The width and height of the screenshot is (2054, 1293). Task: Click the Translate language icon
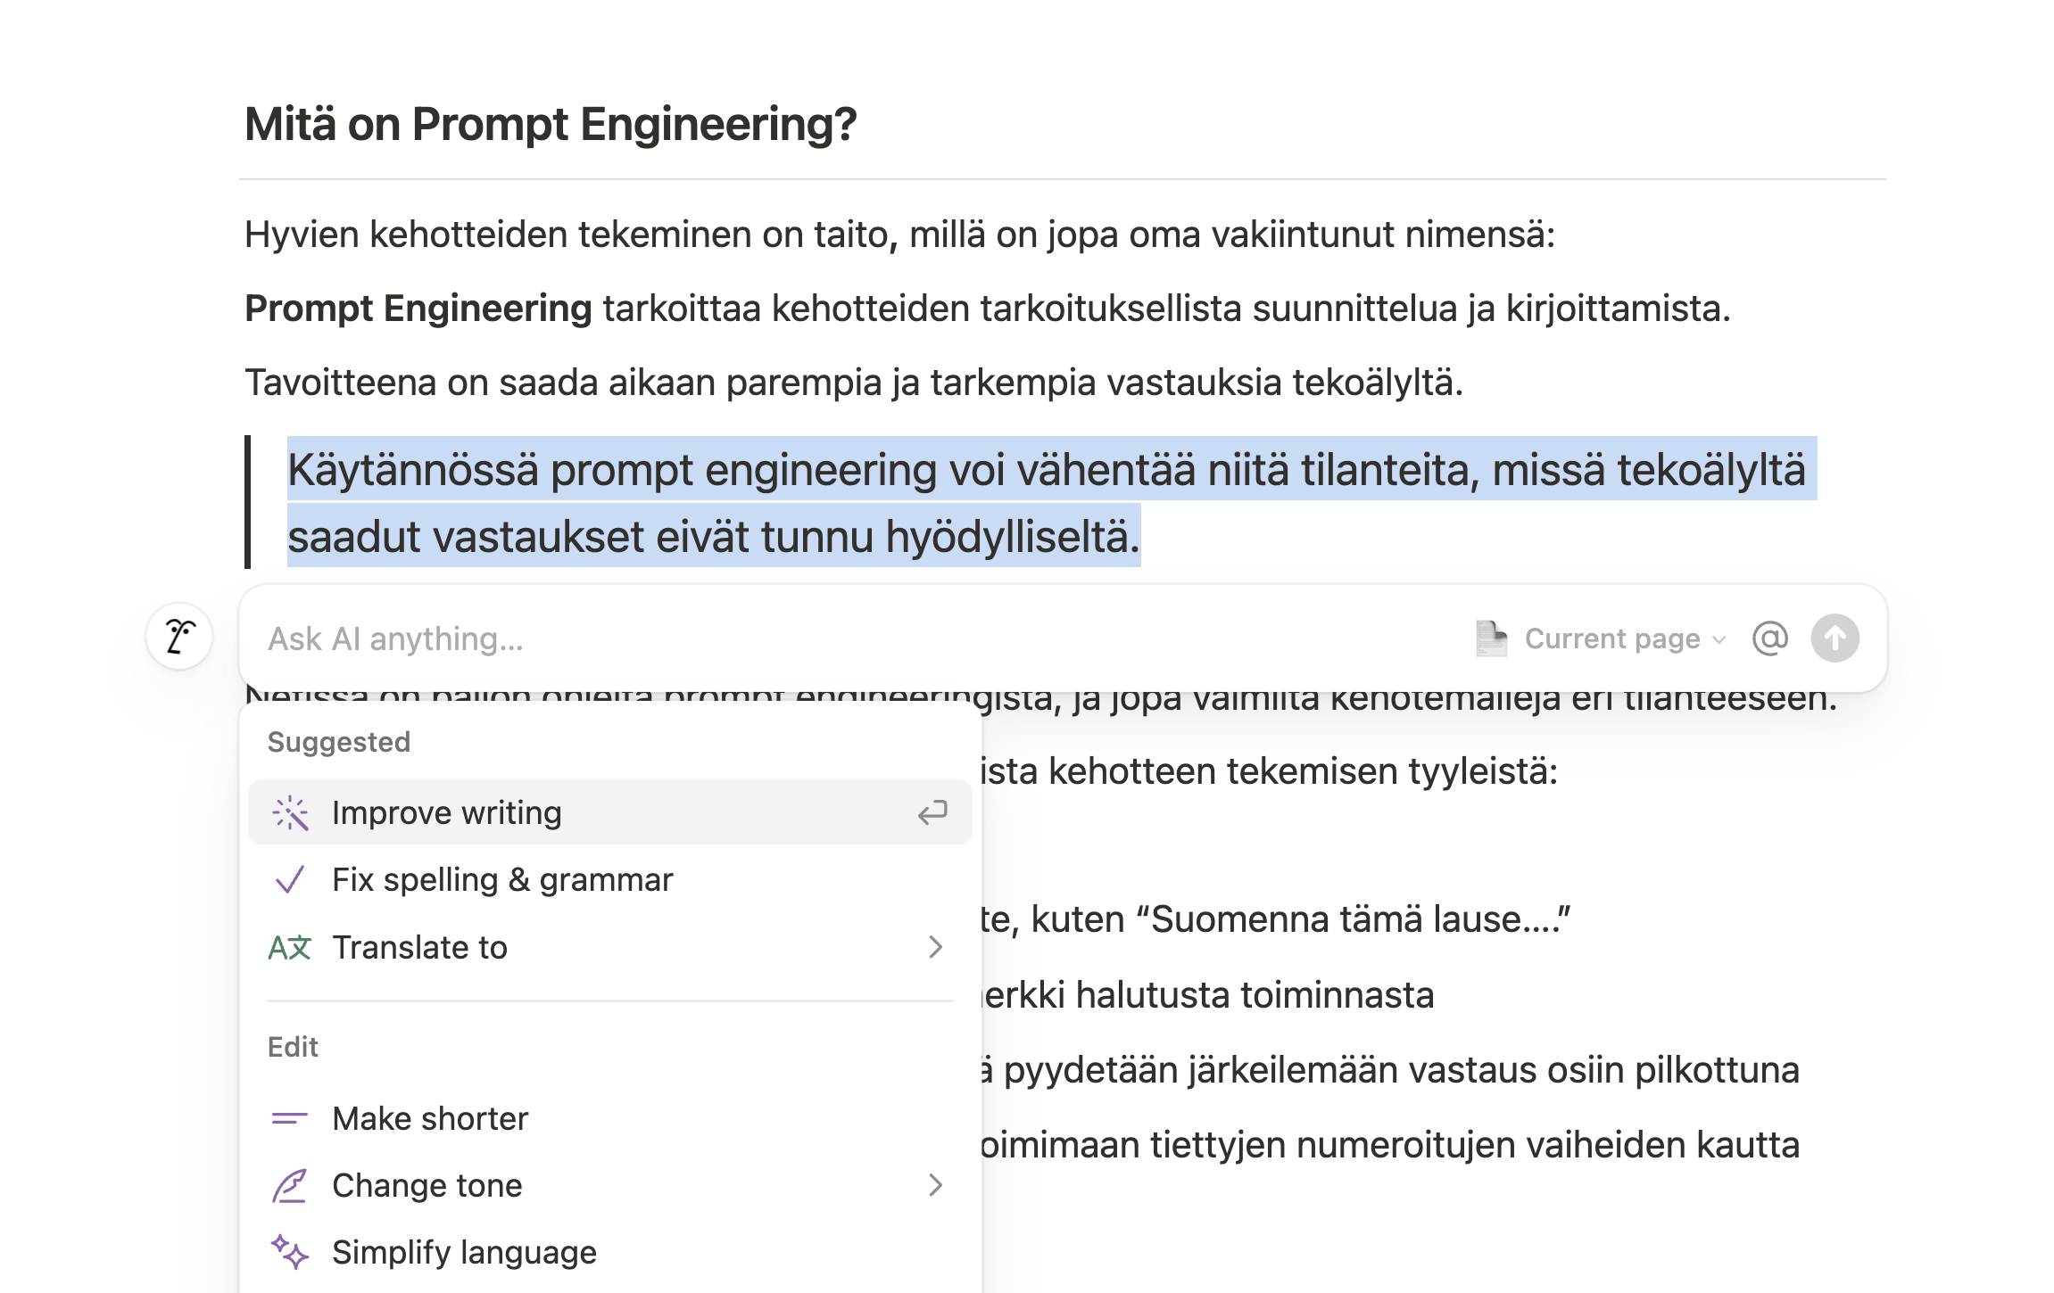[290, 947]
